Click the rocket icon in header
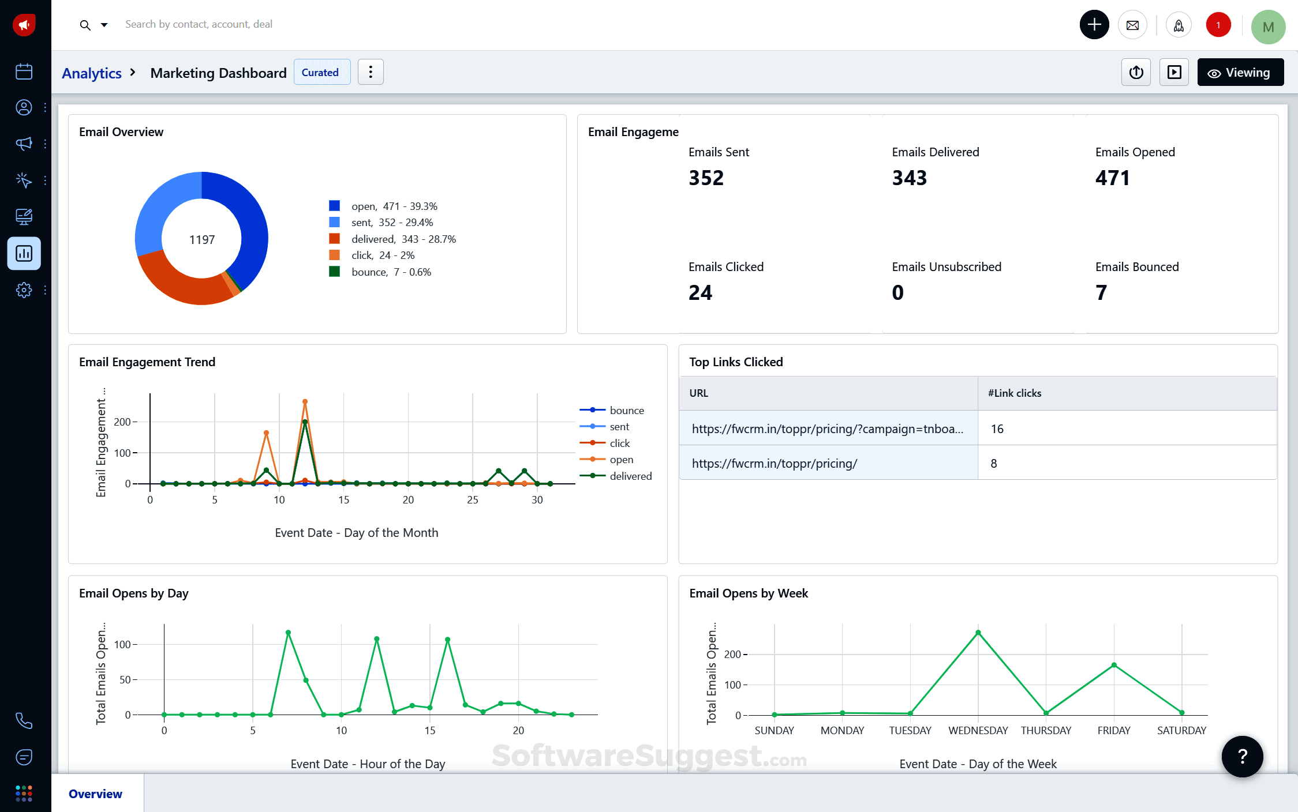Viewport: 1298px width, 812px height. click(1179, 25)
